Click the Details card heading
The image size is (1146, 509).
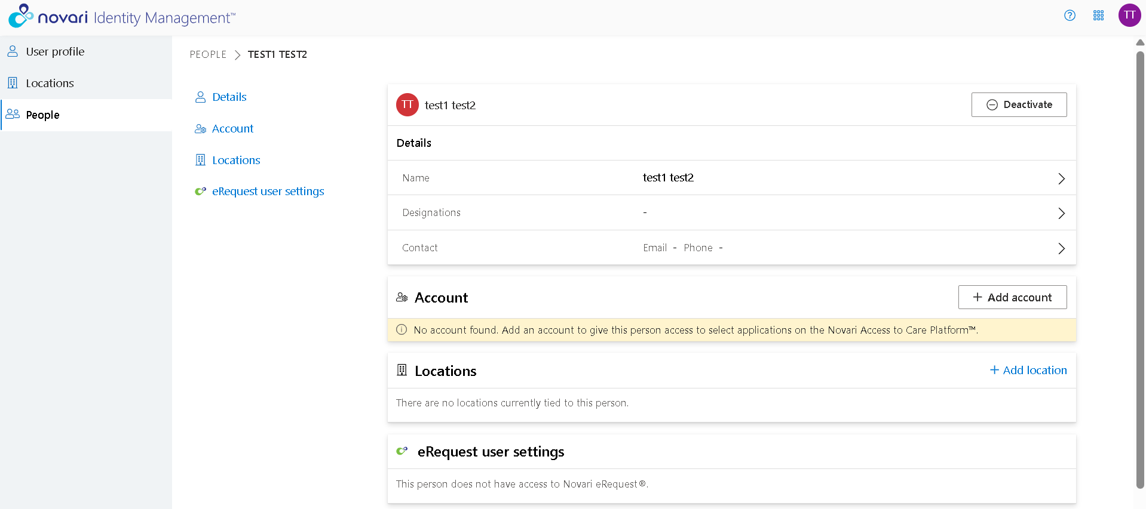pos(413,143)
